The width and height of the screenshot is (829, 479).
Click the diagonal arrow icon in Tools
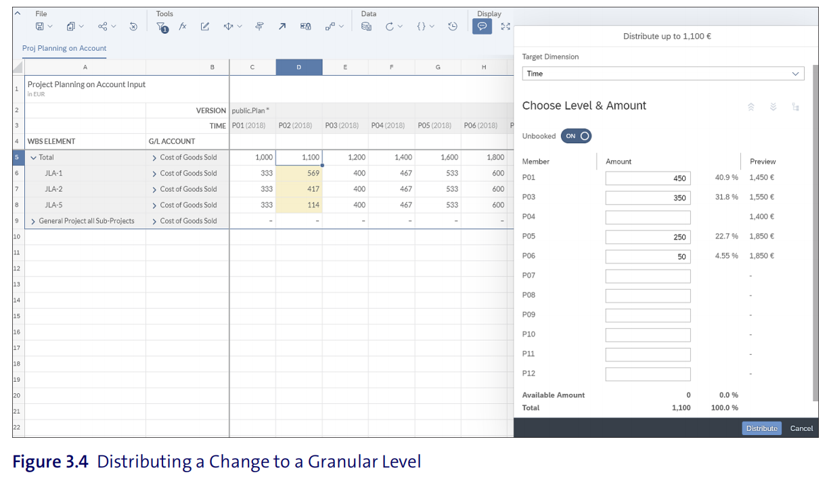click(x=282, y=27)
